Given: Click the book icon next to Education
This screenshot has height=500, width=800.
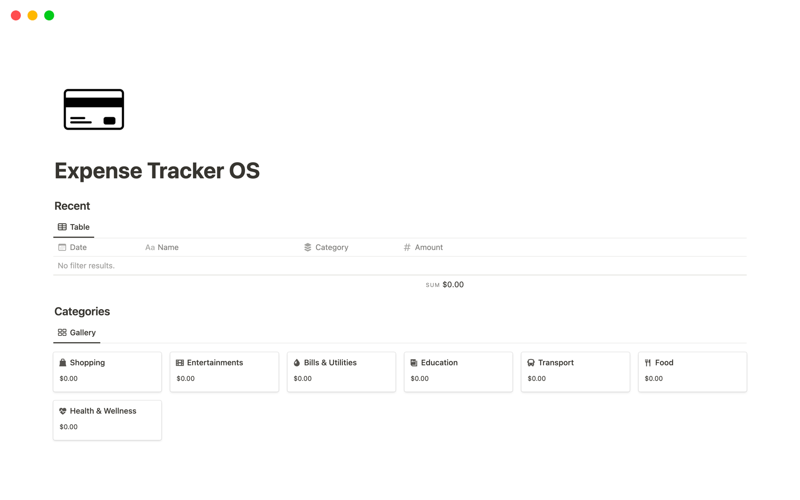Looking at the screenshot, I should (x=414, y=362).
